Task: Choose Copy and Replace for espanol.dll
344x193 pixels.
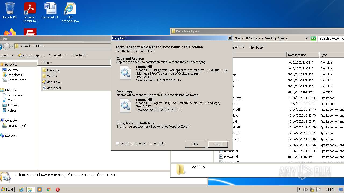Action: pyautogui.click(x=171, y=69)
